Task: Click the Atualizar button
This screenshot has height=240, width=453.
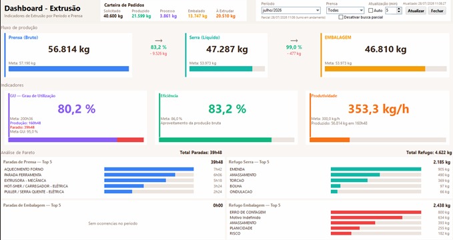Action: [416, 11]
